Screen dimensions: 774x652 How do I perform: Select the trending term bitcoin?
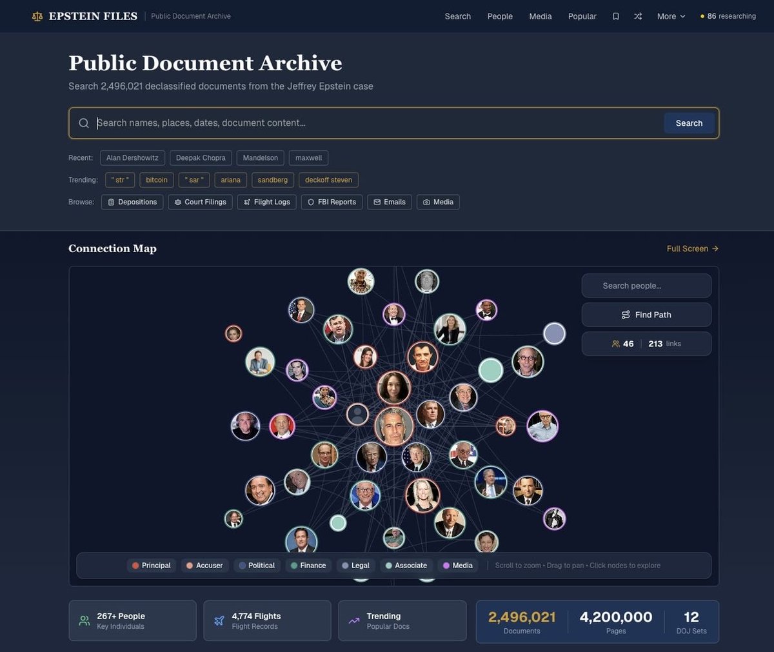coord(157,180)
